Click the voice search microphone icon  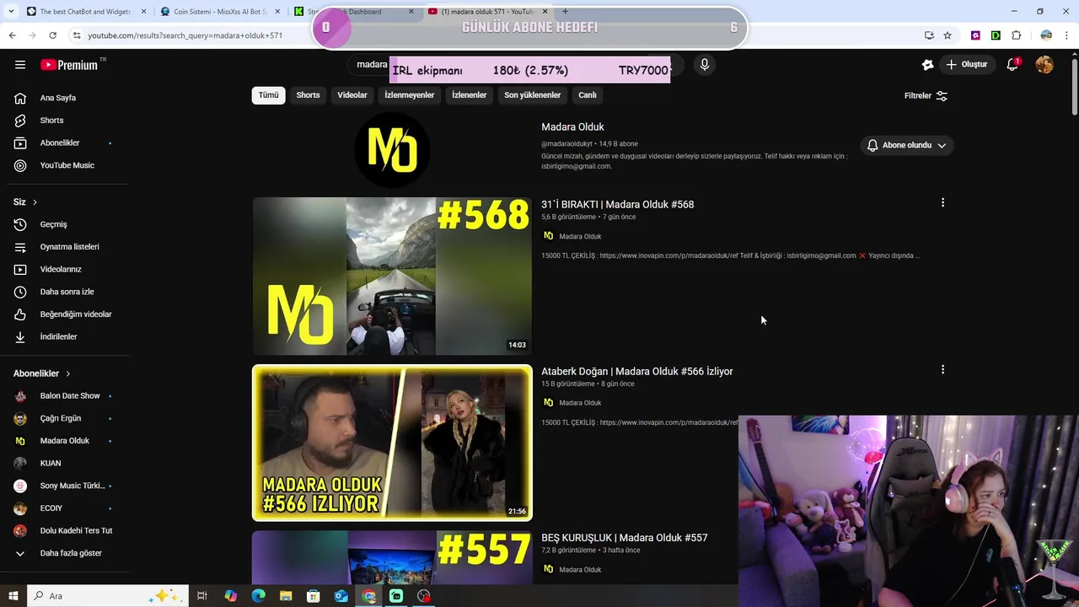pos(705,64)
